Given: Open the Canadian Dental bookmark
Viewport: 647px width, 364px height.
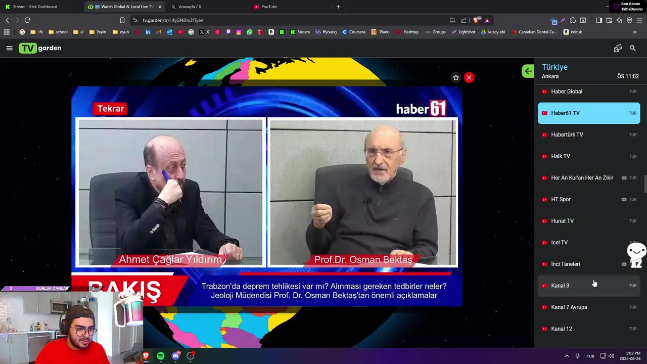Looking at the screenshot, I should pos(534,32).
